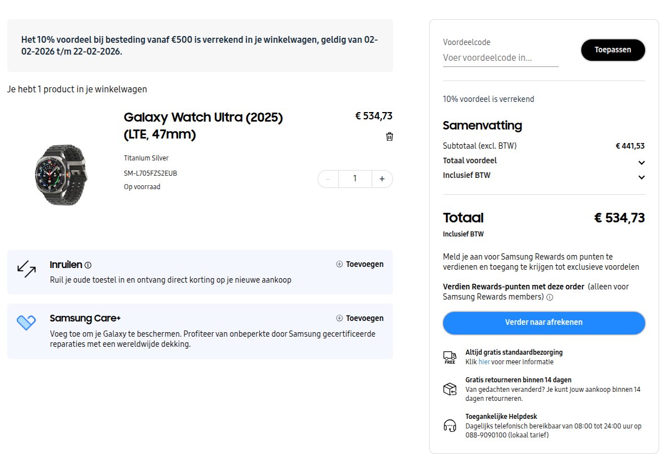Expand the Inclusief BTW breakdown

pos(544,176)
